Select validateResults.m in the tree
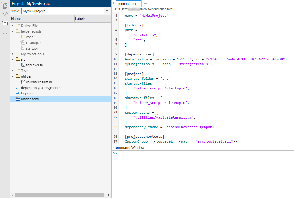 [39, 82]
